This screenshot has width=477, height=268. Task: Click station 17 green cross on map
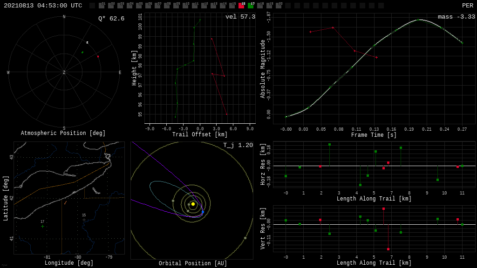(x=42, y=227)
